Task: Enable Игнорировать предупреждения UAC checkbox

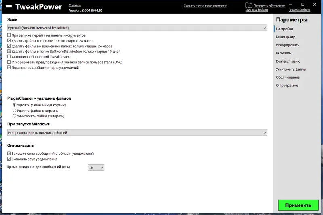Action: (9, 62)
